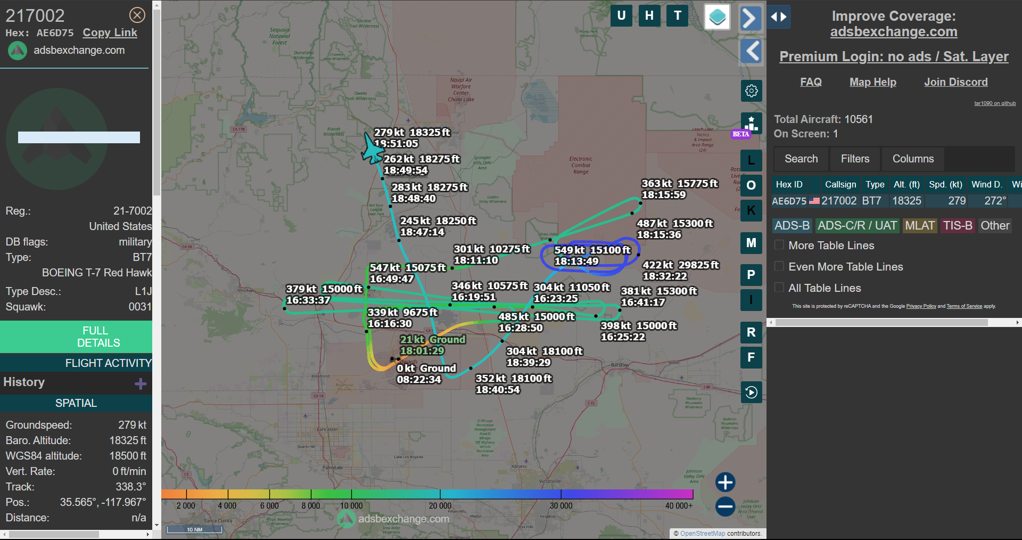Enable More Table Lines checkbox
Viewport: 1022px width, 540px height.
click(x=779, y=245)
